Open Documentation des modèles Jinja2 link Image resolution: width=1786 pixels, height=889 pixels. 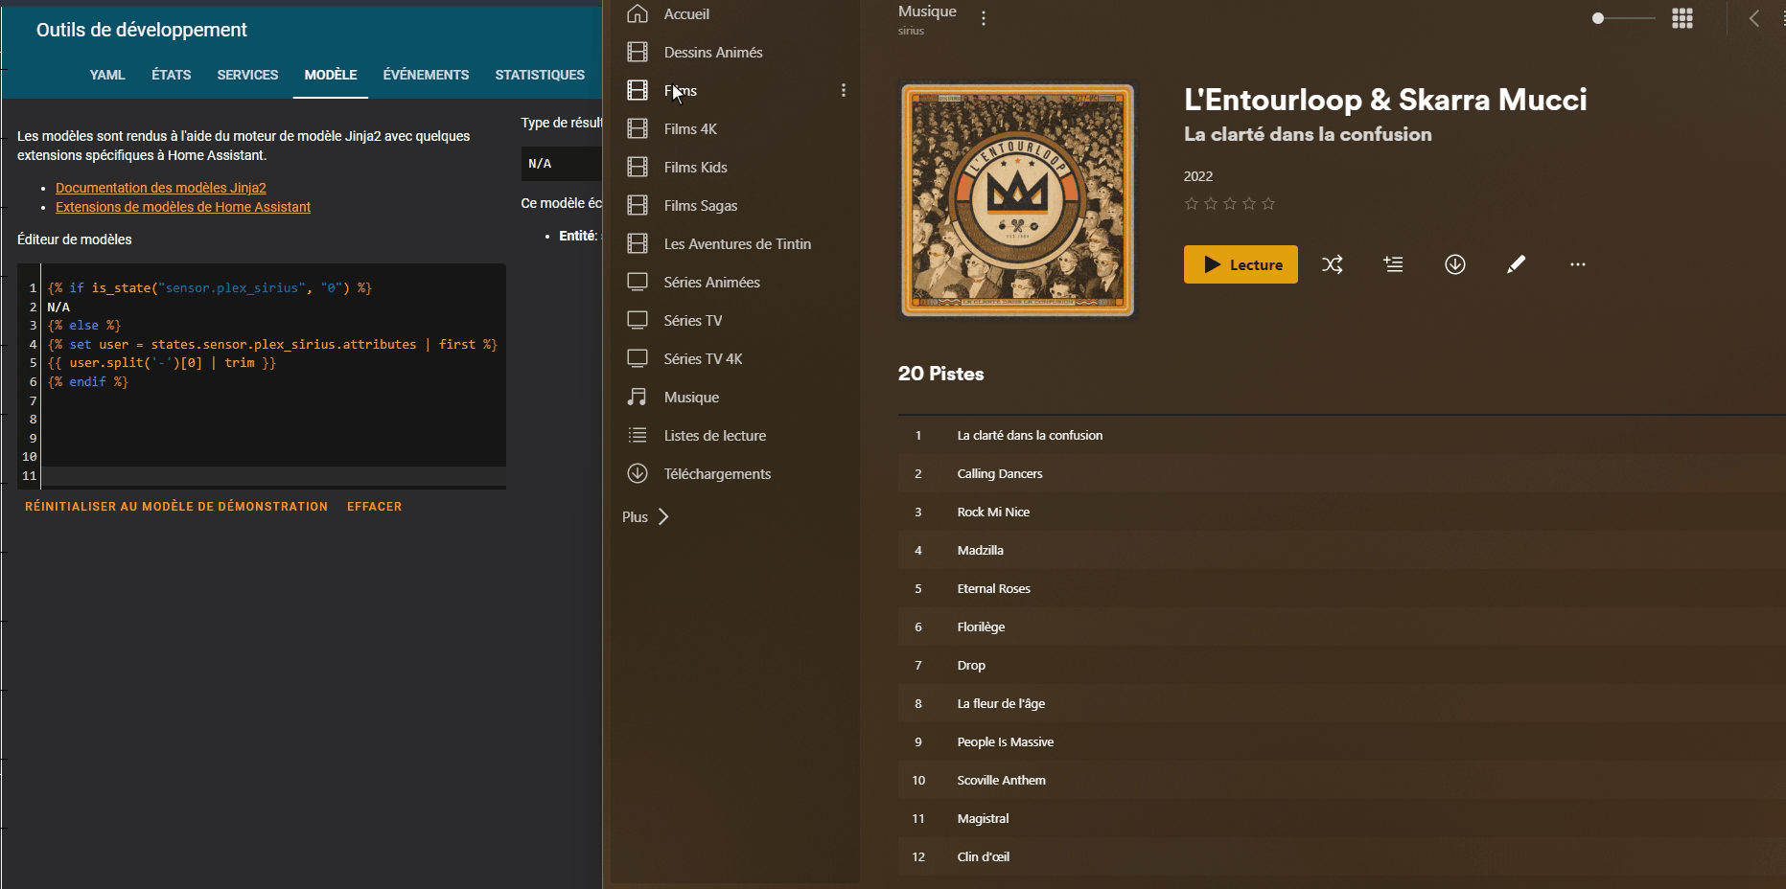tap(161, 188)
